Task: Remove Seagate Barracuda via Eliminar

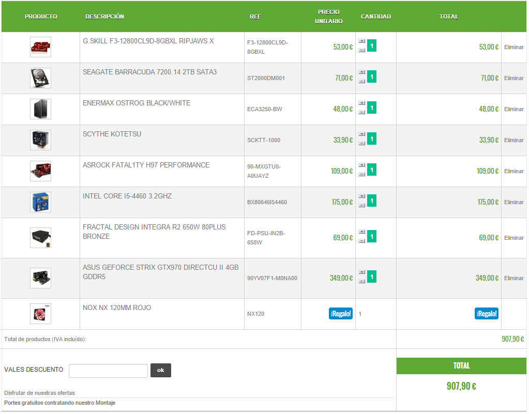Action: point(514,78)
